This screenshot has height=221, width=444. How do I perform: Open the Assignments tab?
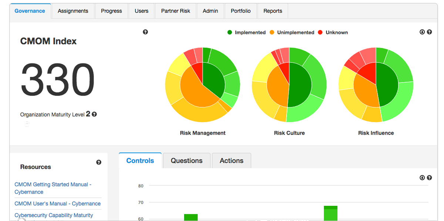(x=73, y=11)
